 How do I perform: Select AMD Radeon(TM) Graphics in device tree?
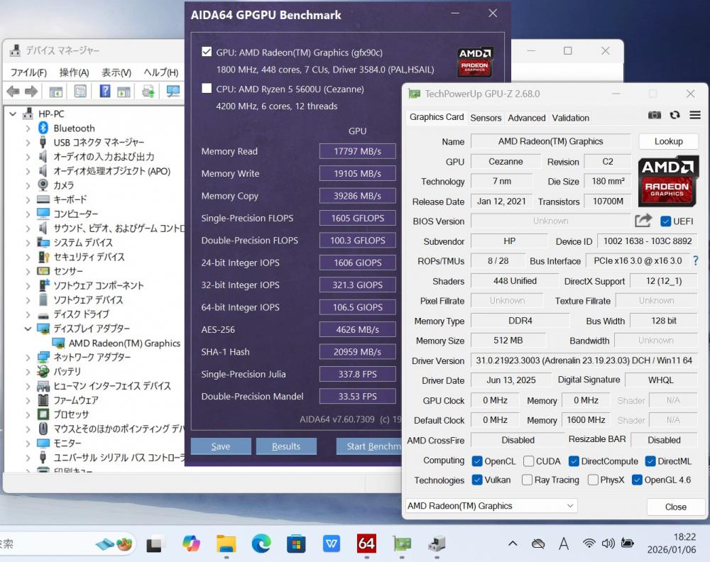pos(124,343)
